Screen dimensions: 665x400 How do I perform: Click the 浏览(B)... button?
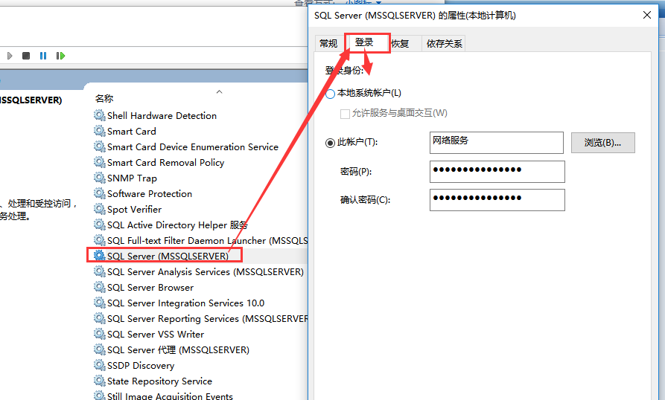tap(602, 143)
